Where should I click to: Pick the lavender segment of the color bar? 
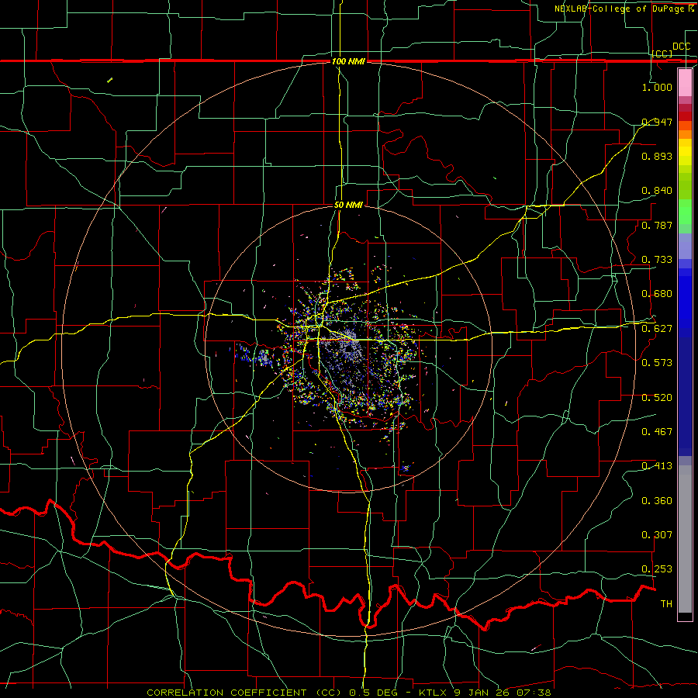click(685, 246)
